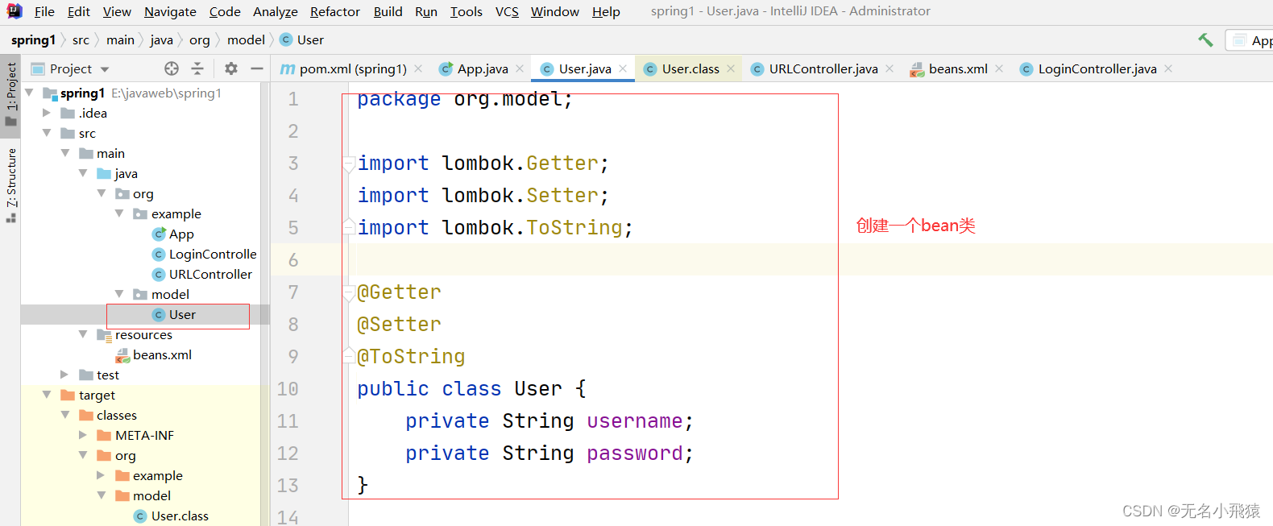
Task: Close the beans.xml editor tab
Action: (999, 68)
